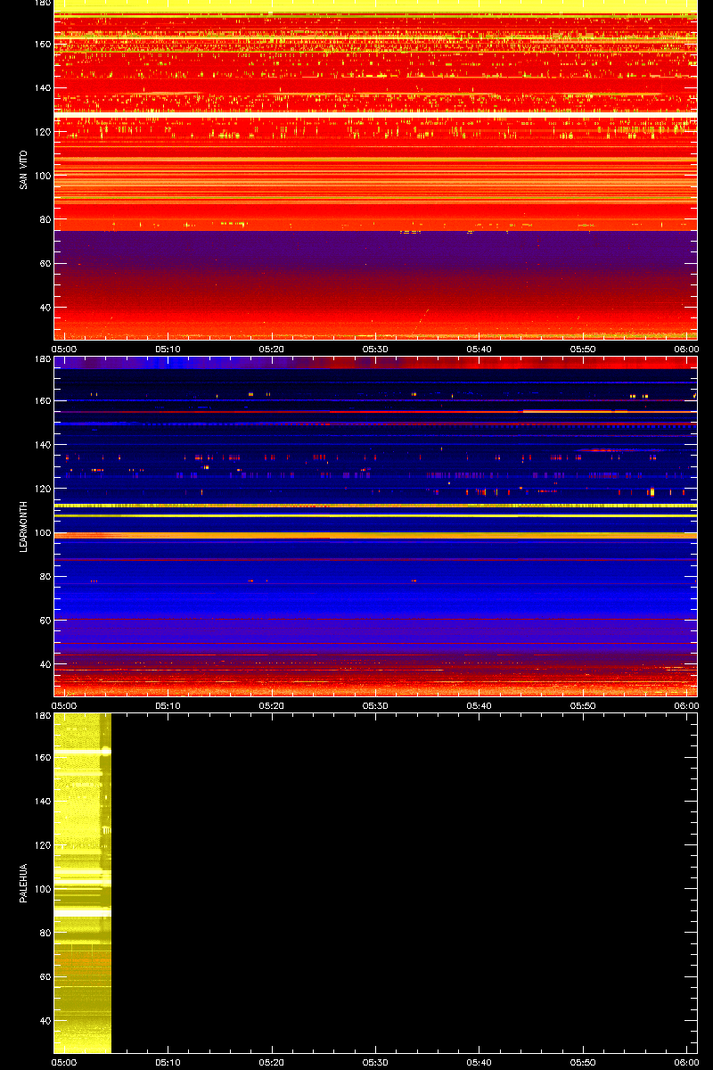Click the 100 tick on San Vito axis
713x1070 pixels.
pos(42,175)
